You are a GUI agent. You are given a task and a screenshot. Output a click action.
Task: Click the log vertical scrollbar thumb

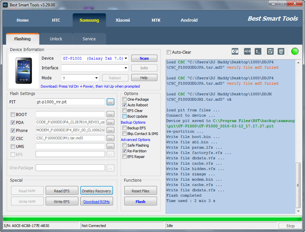point(298,185)
